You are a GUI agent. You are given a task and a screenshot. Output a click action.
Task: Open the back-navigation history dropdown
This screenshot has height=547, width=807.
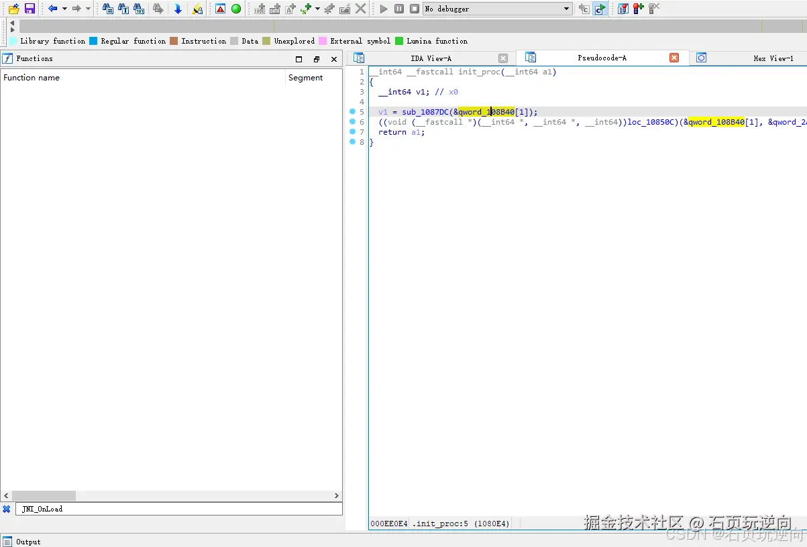pos(64,9)
